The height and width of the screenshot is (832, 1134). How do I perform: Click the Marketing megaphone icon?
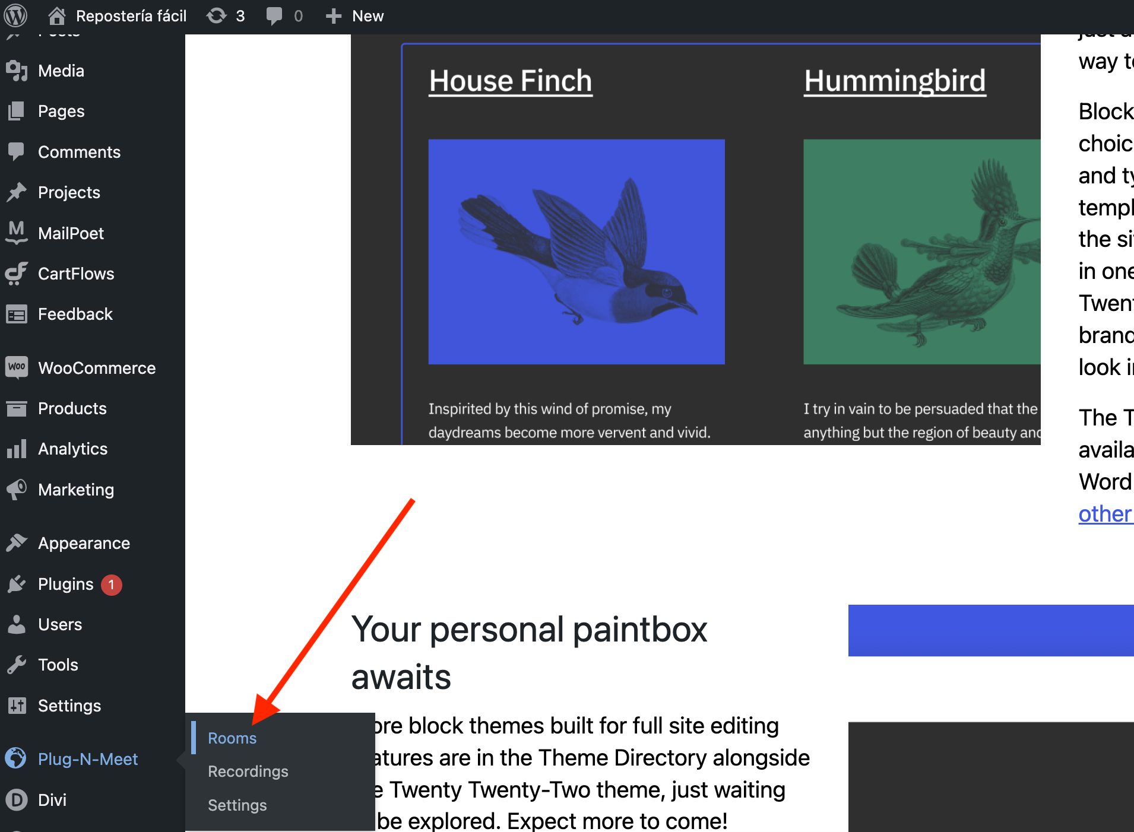tap(17, 490)
